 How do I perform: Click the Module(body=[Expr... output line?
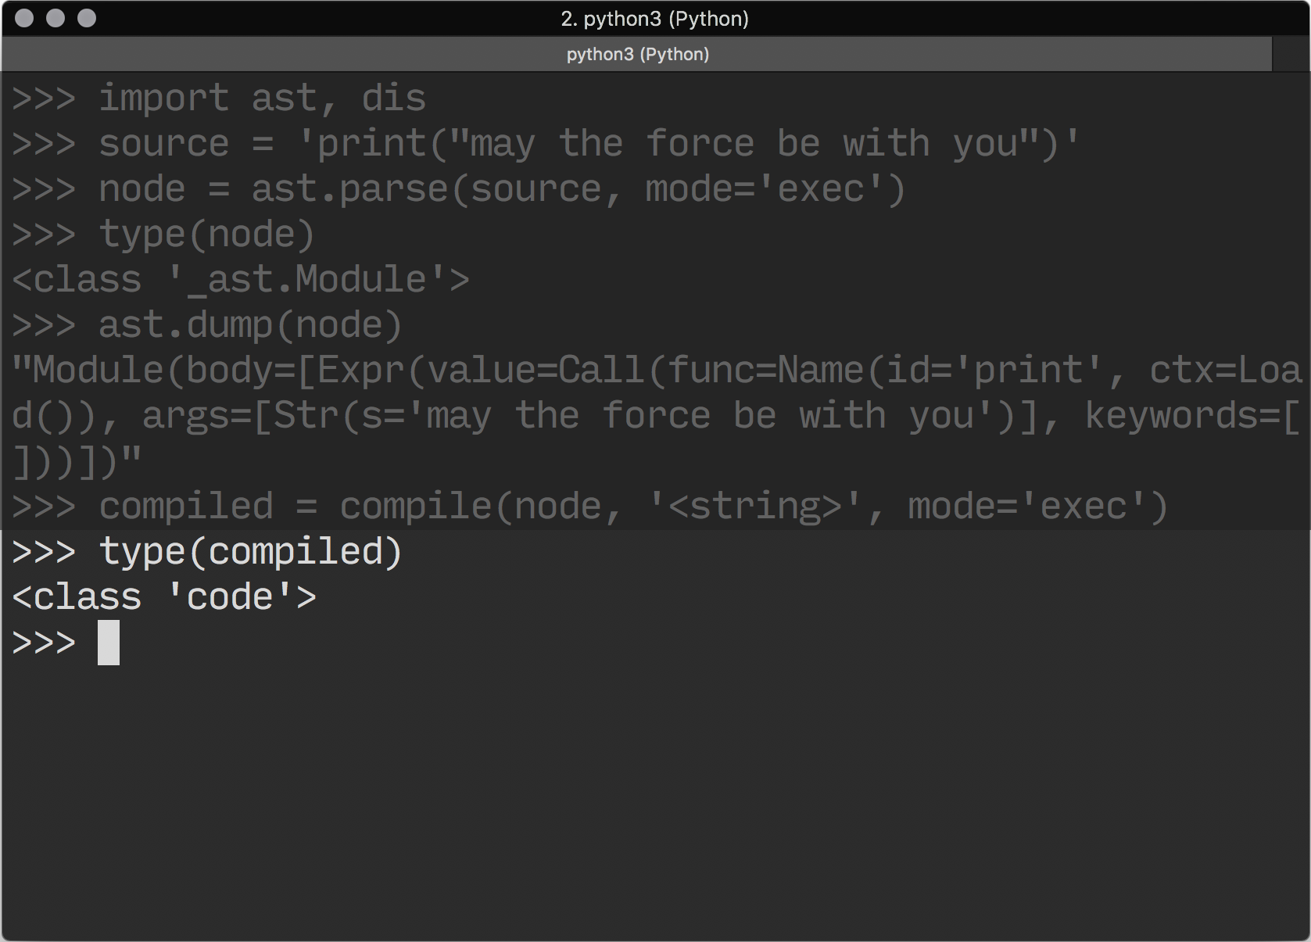point(655,371)
